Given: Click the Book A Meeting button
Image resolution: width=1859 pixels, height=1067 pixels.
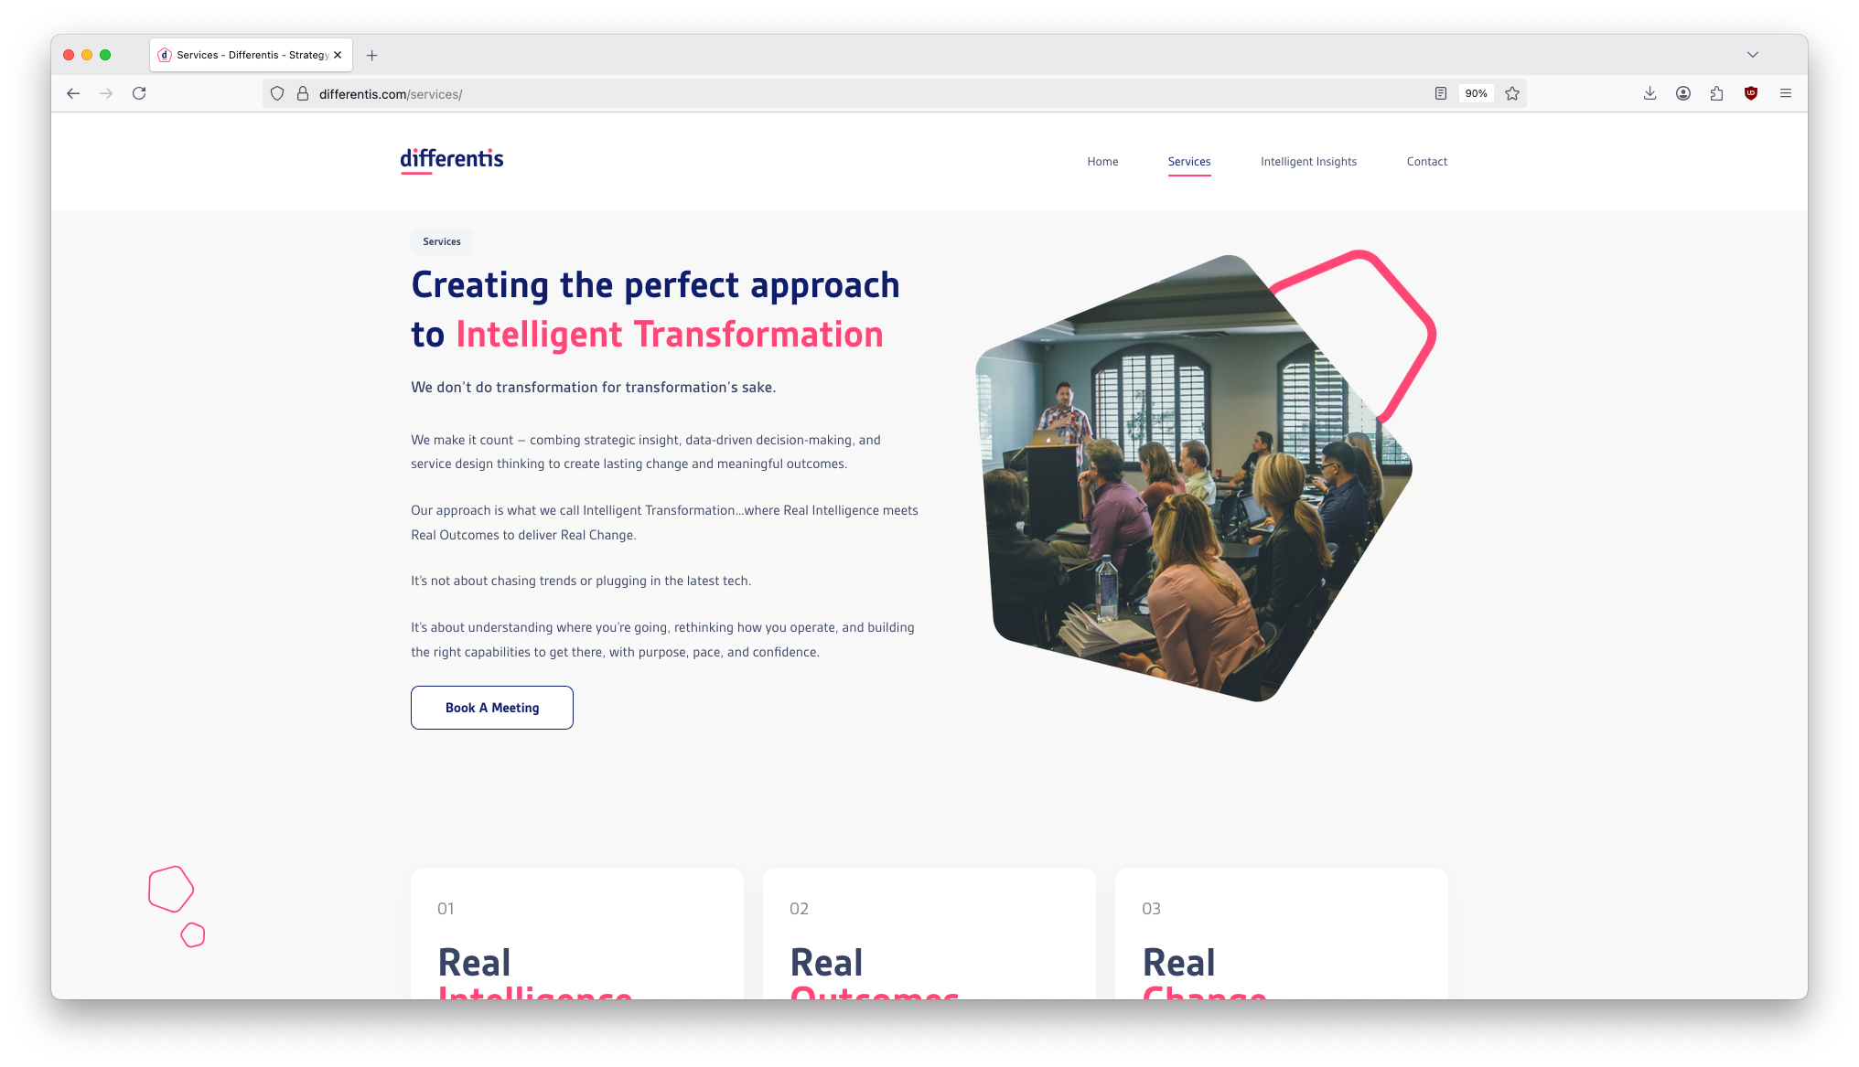Looking at the screenshot, I should click(x=491, y=707).
